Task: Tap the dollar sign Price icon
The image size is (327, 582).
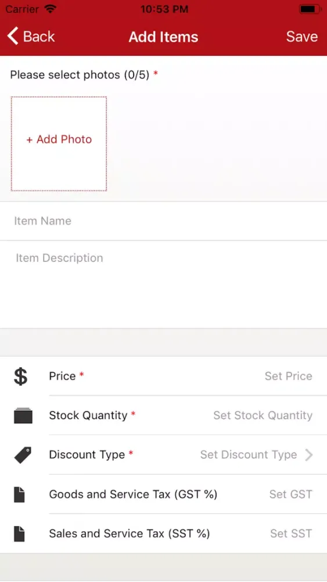Action: [x=21, y=376]
